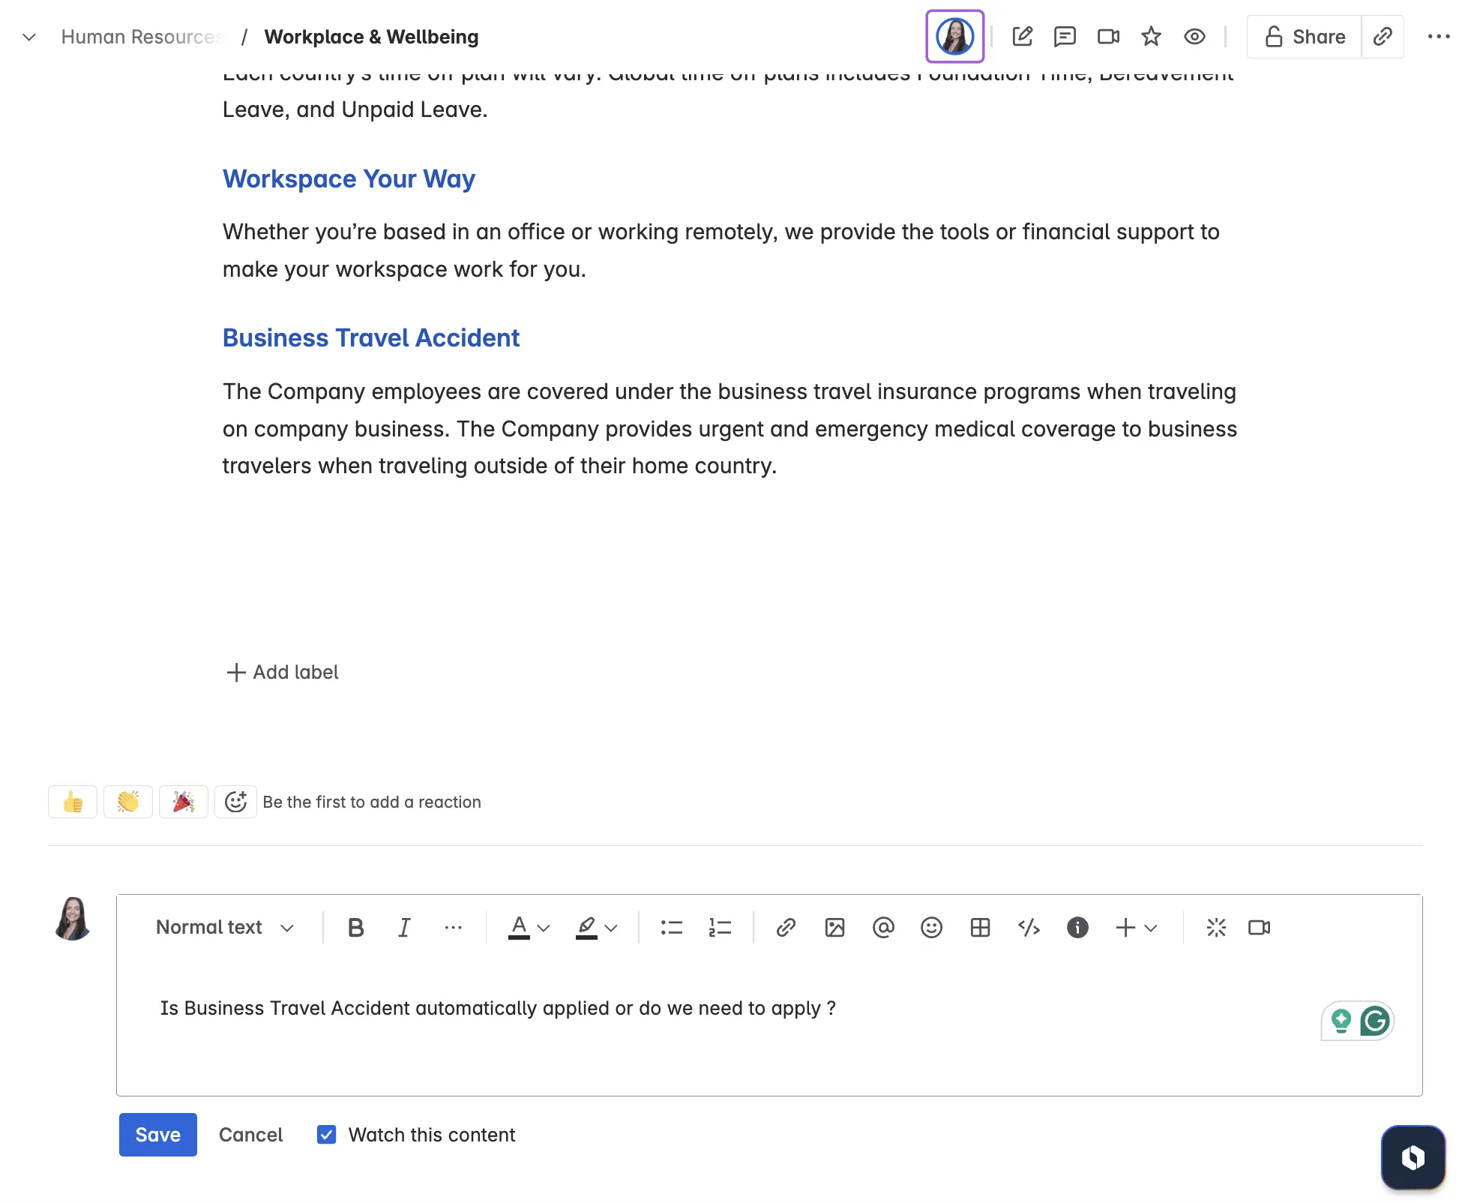
Task: Open the Normal text style dropdown
Action: (x=224, y=928)
